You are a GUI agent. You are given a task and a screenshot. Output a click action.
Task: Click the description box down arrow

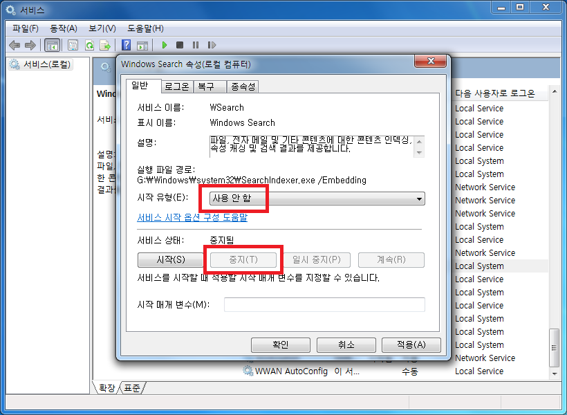pyautogui.click(x=419, y=153)
